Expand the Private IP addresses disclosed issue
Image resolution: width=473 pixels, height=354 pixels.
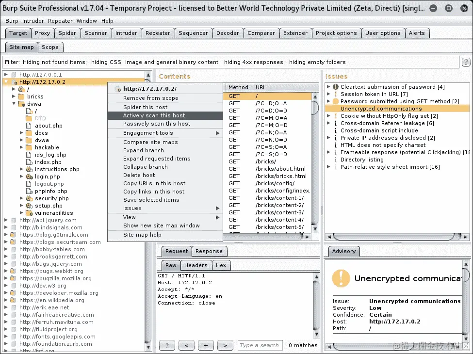pyautogui.click(x=328, y=138)
